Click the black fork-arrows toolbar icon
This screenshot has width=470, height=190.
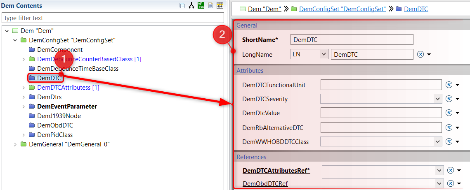click(x=191, y=5)
